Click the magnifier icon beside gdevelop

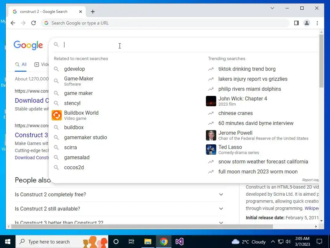tap(56, 69)
